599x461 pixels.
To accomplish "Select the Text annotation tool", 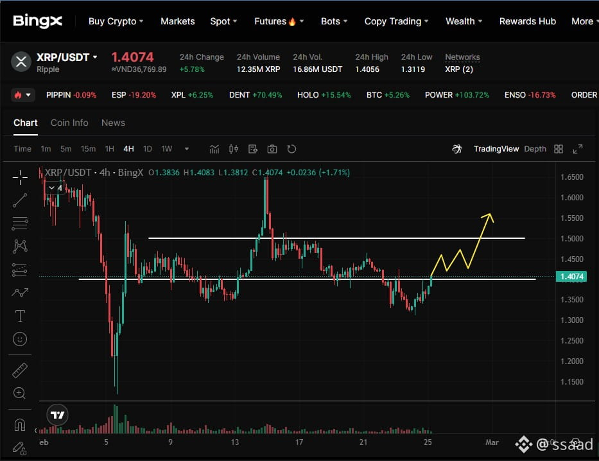I will [20, 316].
